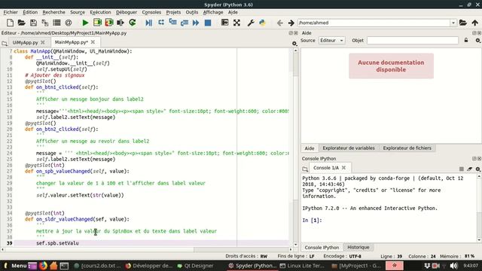The height and width of the screenshot is (271, 482).
Task: Click the debug step return icon
Action: coord(185,23)
